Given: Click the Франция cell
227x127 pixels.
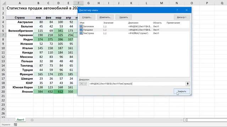Looking at the screenshot, I should [20, 74].
